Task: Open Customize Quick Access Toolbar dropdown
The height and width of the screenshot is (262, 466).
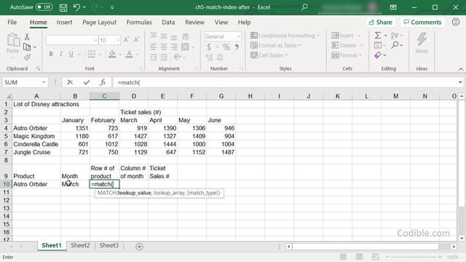Action: tap(112, 7)
